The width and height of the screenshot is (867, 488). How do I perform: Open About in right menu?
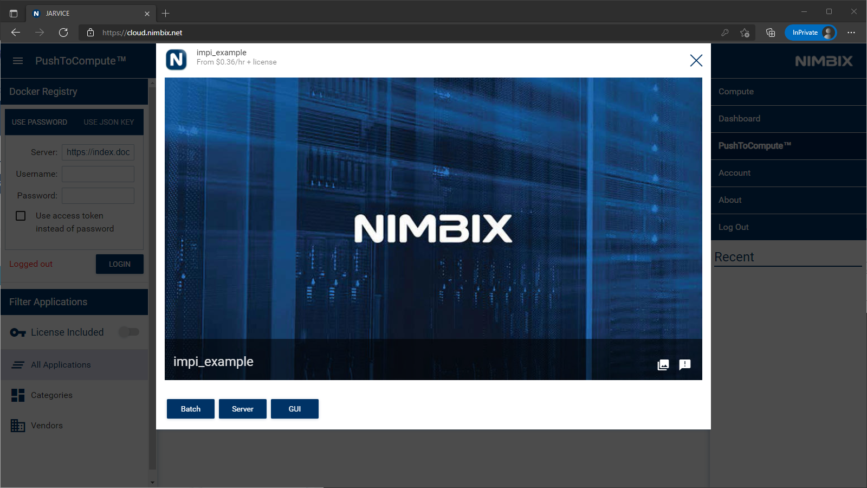(788, 200)
